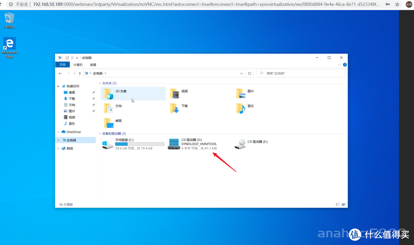
Task: Refresh the current Explorer view
Action: click(x=250, y=73)
